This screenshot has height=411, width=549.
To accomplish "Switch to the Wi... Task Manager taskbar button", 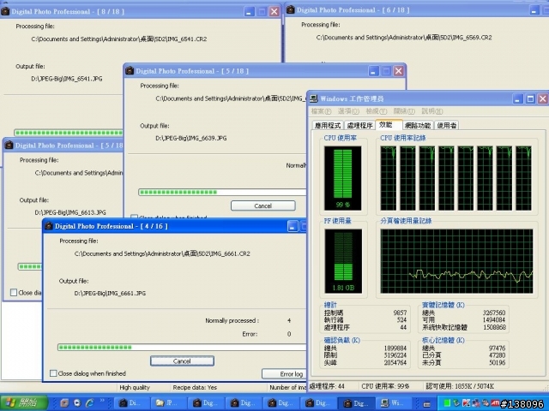I will [x=394, y=403].
